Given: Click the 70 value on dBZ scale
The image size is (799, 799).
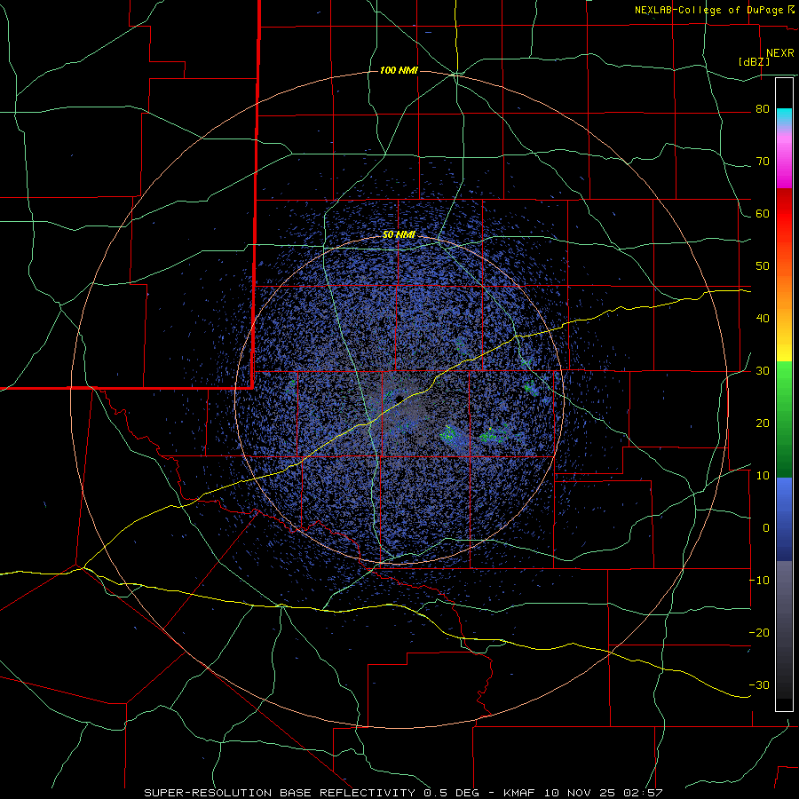Looking at the screenshot, I should click(x=763, y=162).
